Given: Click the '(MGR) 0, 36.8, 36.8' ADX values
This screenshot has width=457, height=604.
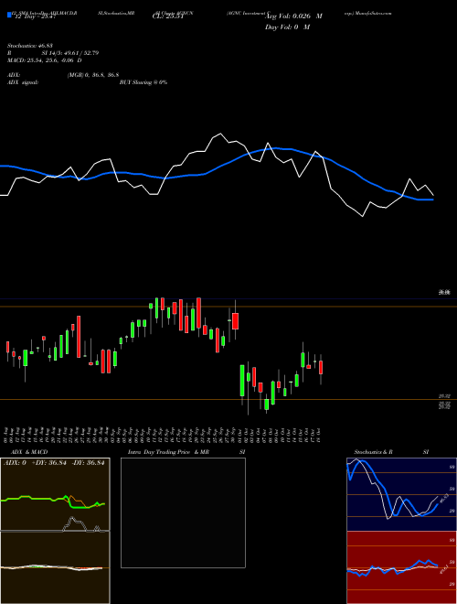Looking at the screenshot, I should tap(93, 75).
